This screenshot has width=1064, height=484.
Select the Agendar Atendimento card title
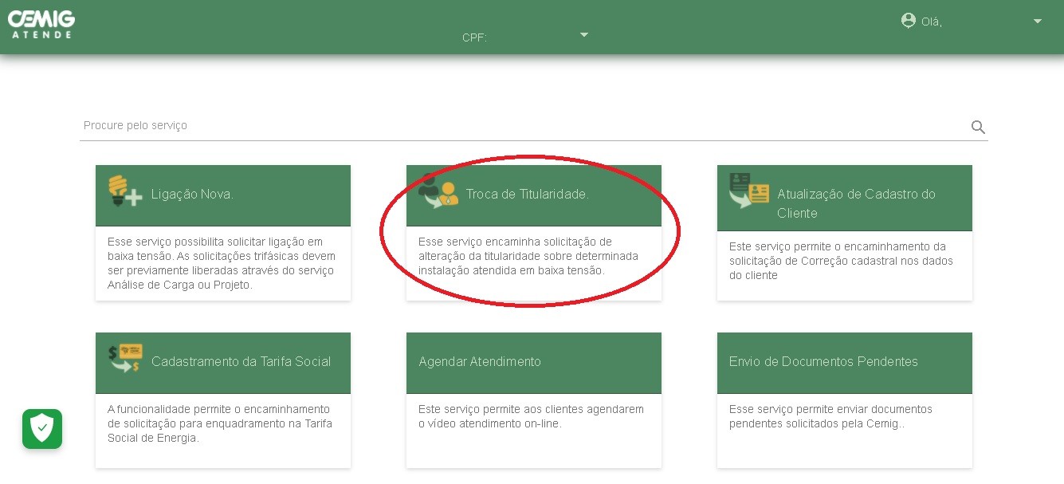click(x=479, y=362)
